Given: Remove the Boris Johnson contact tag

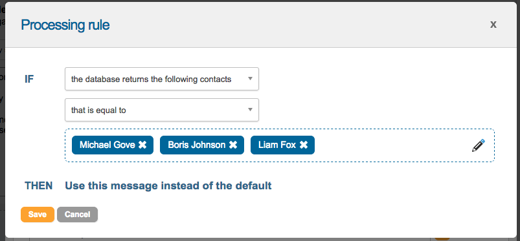Looking at the screenshot, I should coord(233,145).
